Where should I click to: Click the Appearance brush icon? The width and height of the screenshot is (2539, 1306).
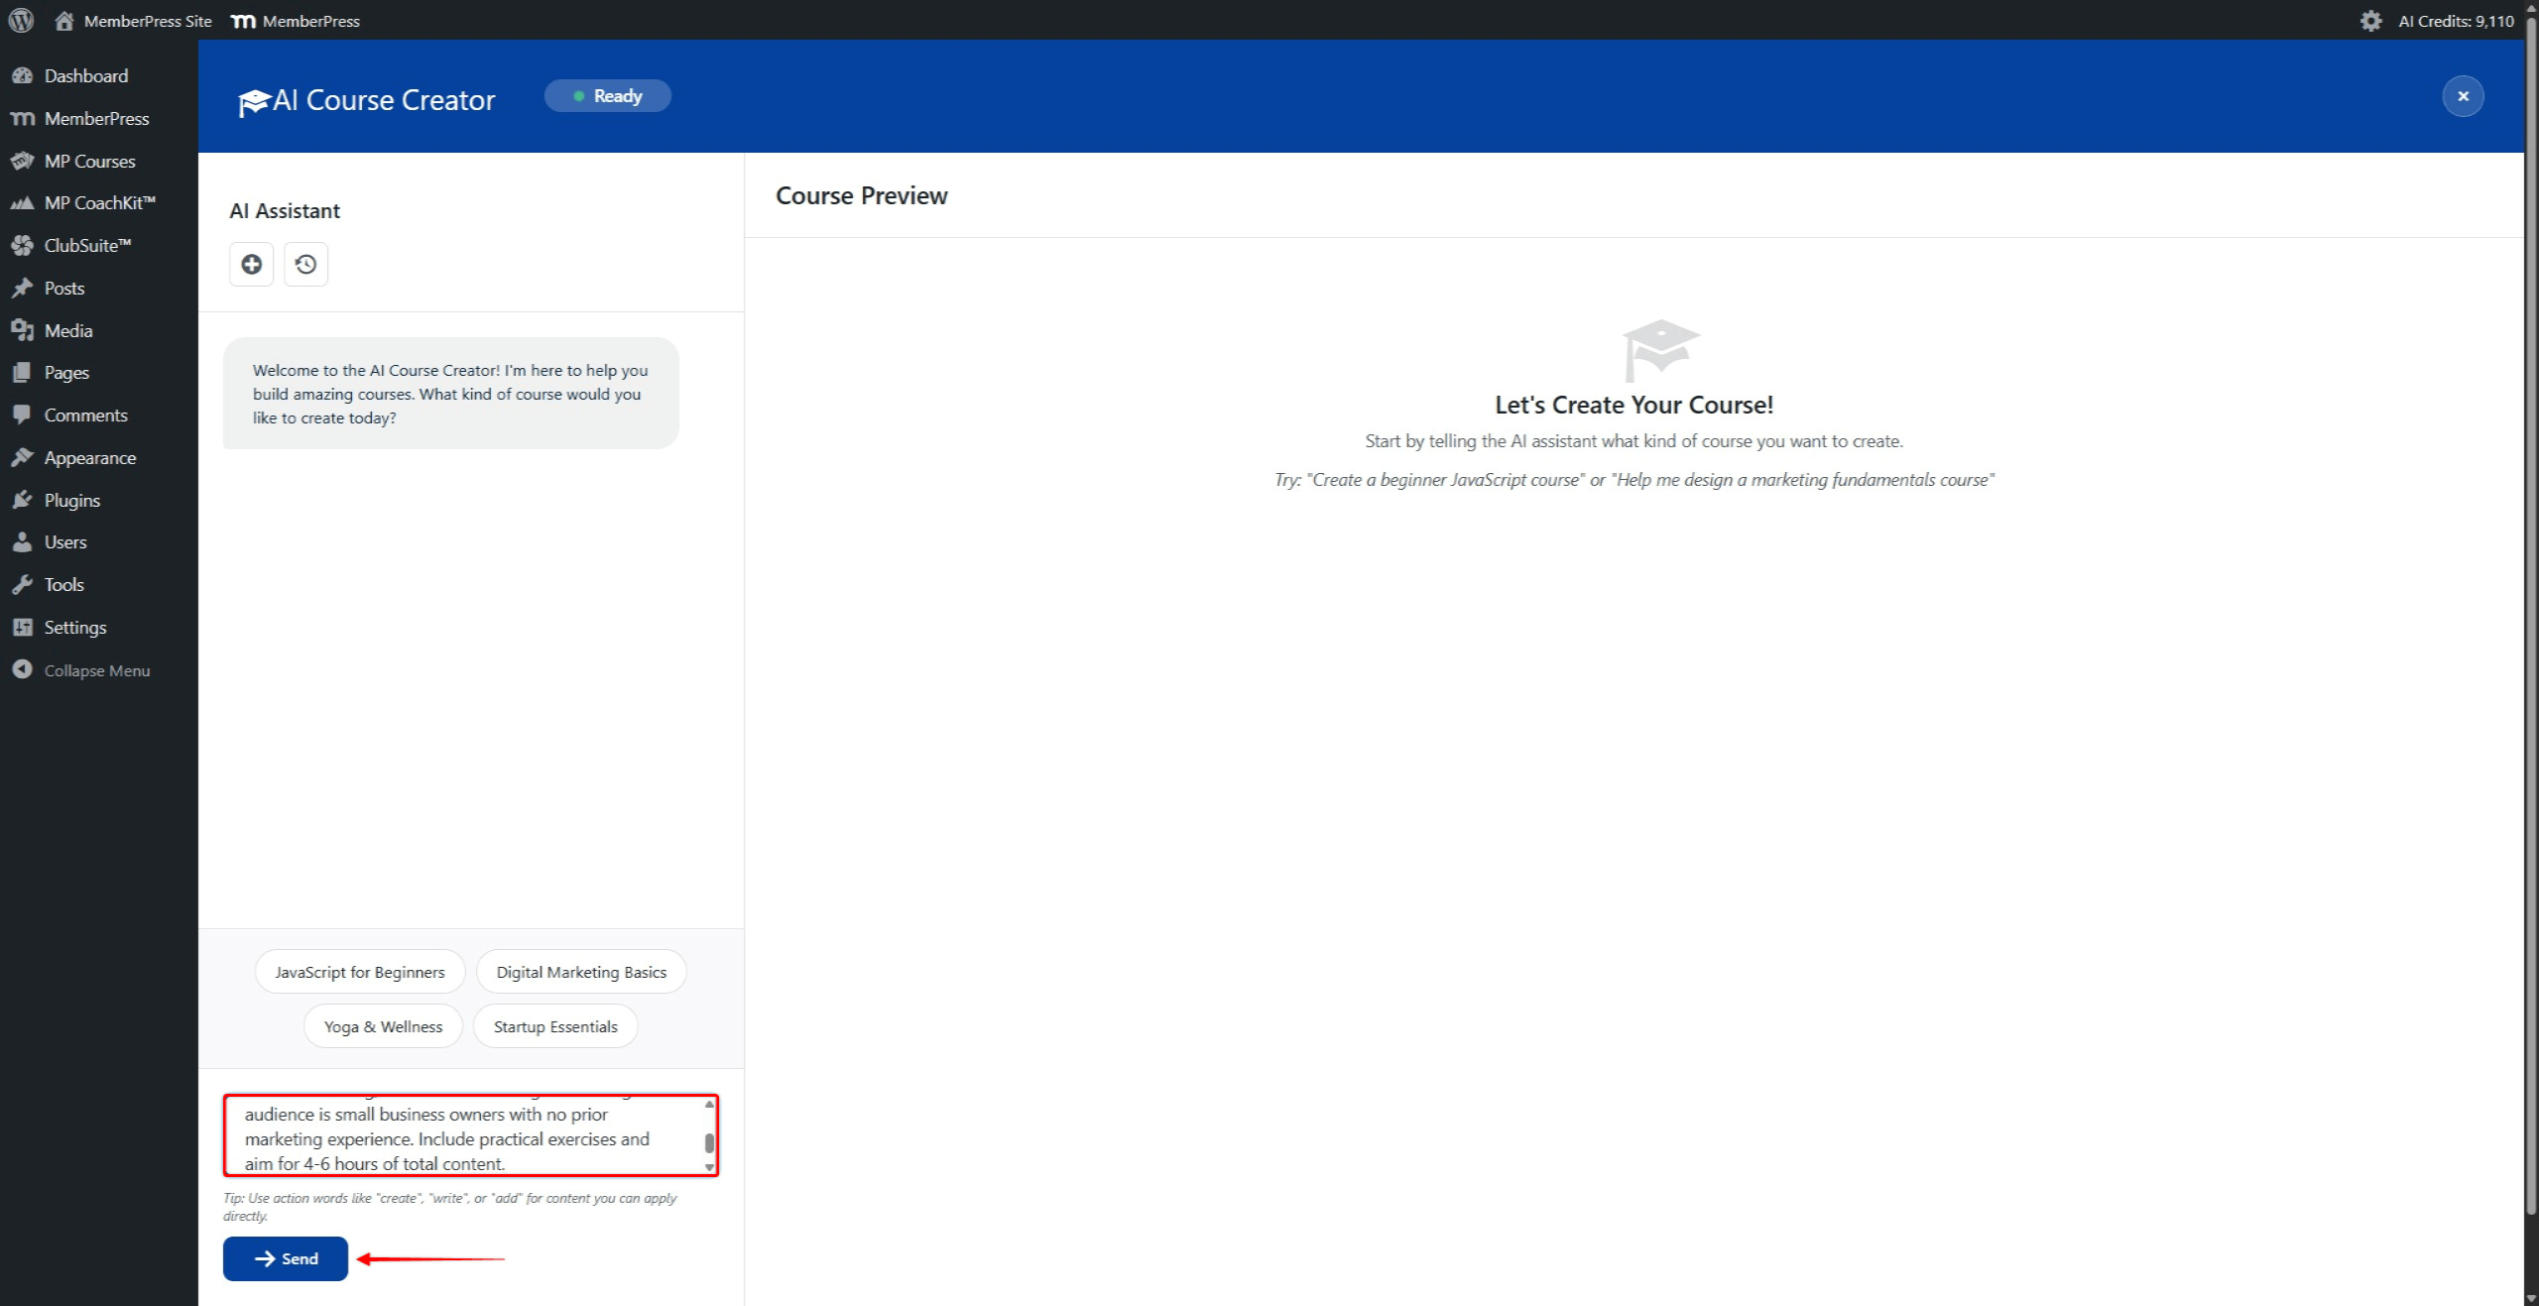tap(24, 457)
